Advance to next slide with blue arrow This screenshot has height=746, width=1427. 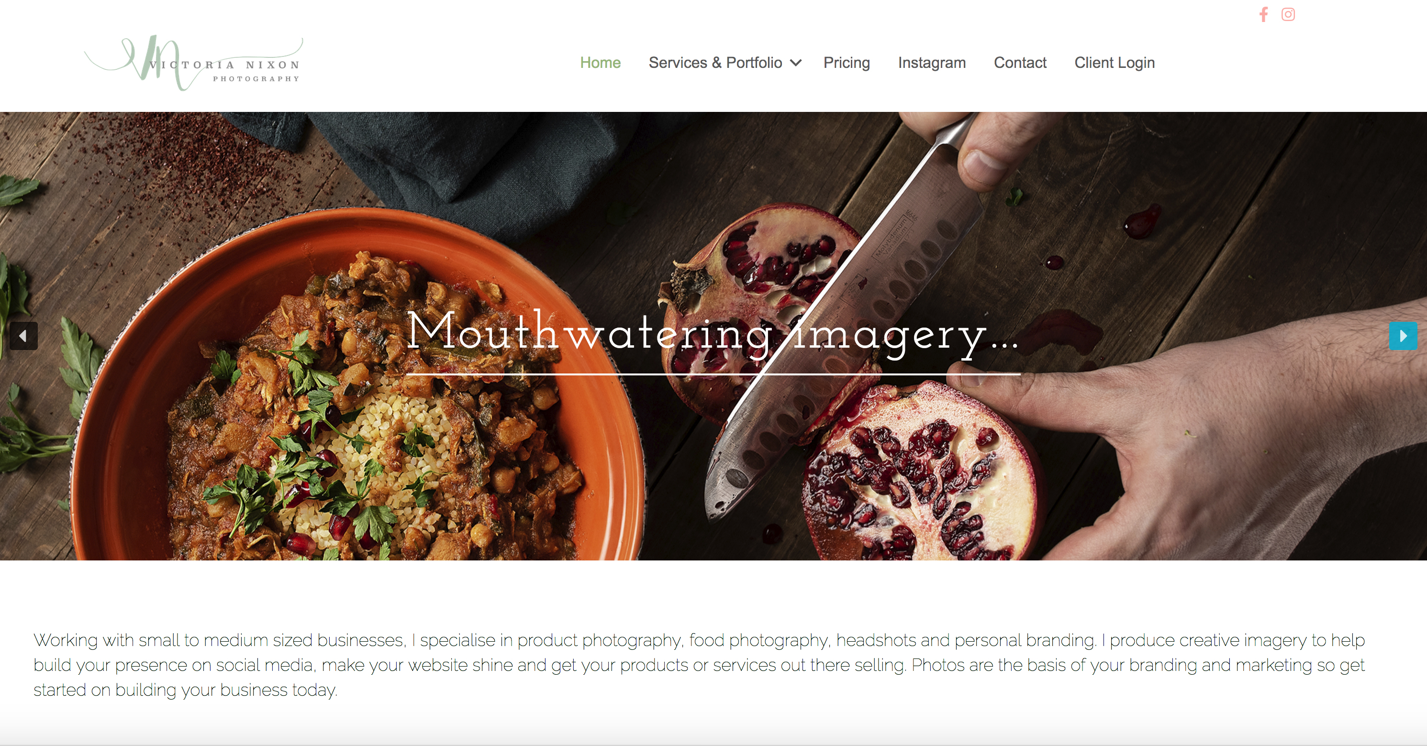pos(1403,336)
